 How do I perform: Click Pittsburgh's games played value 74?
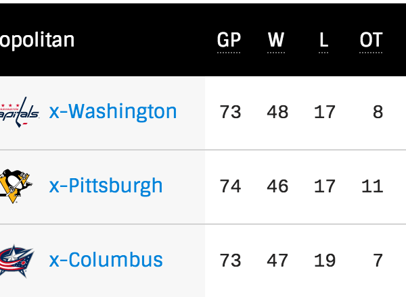pyautogui.click(x=230, y=186)
